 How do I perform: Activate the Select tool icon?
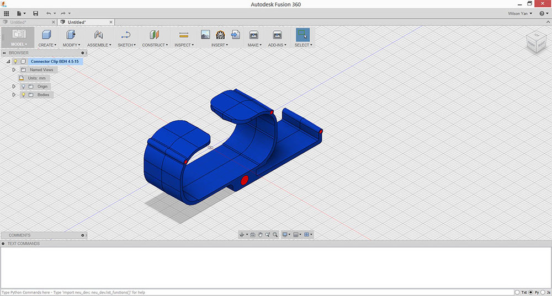coord(302,35)
